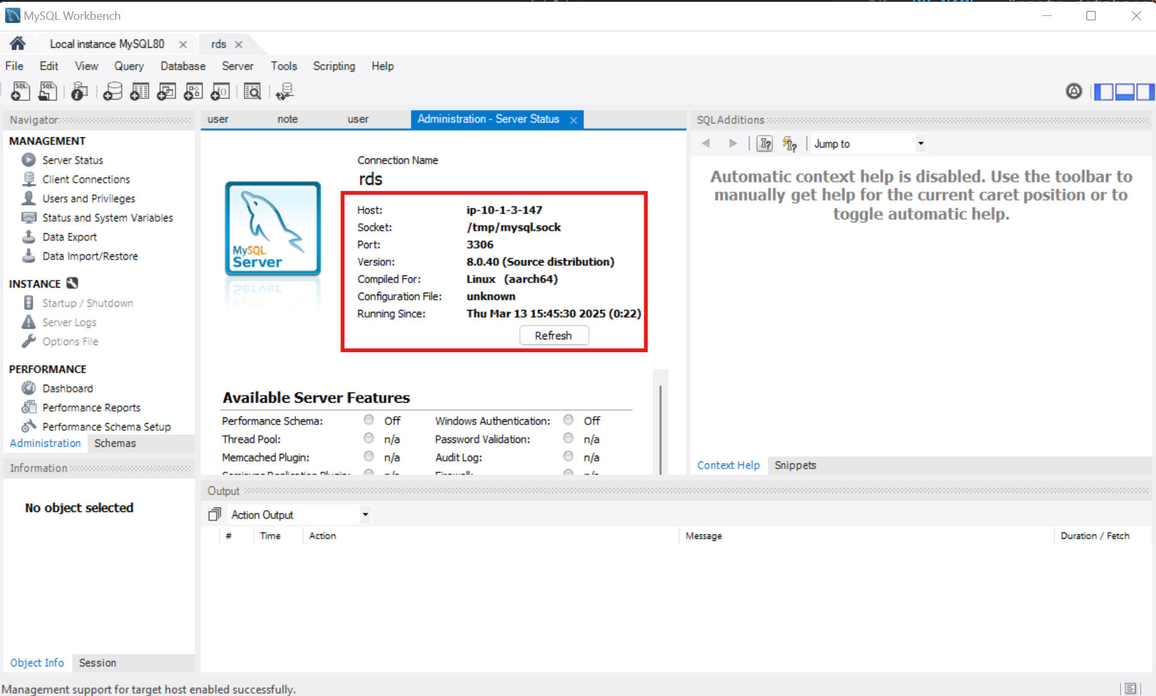This screenshot has width=1156, height=696.
Task: Open Data Import/Restore
Action: coord(90,256)
